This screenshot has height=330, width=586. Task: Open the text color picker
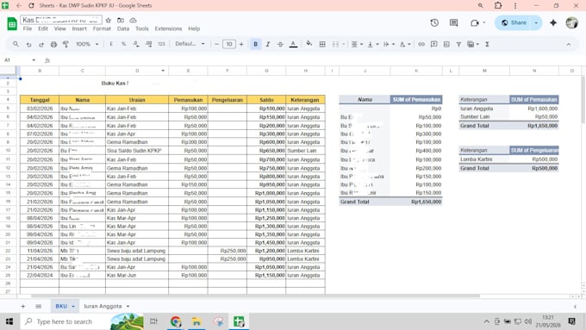coord(293,44)
